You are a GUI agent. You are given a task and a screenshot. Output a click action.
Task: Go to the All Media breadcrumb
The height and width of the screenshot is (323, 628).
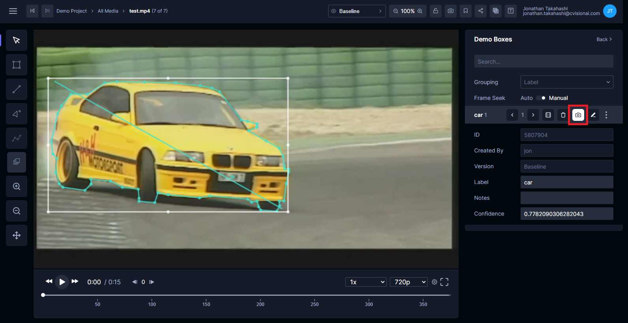point(108,11)
